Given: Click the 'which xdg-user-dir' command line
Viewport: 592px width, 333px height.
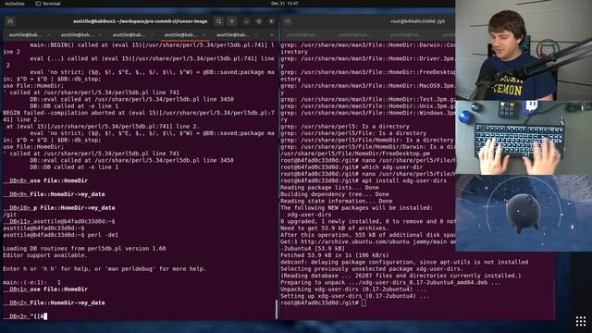Looking at the screenshot, I should (x=351, y=167).
